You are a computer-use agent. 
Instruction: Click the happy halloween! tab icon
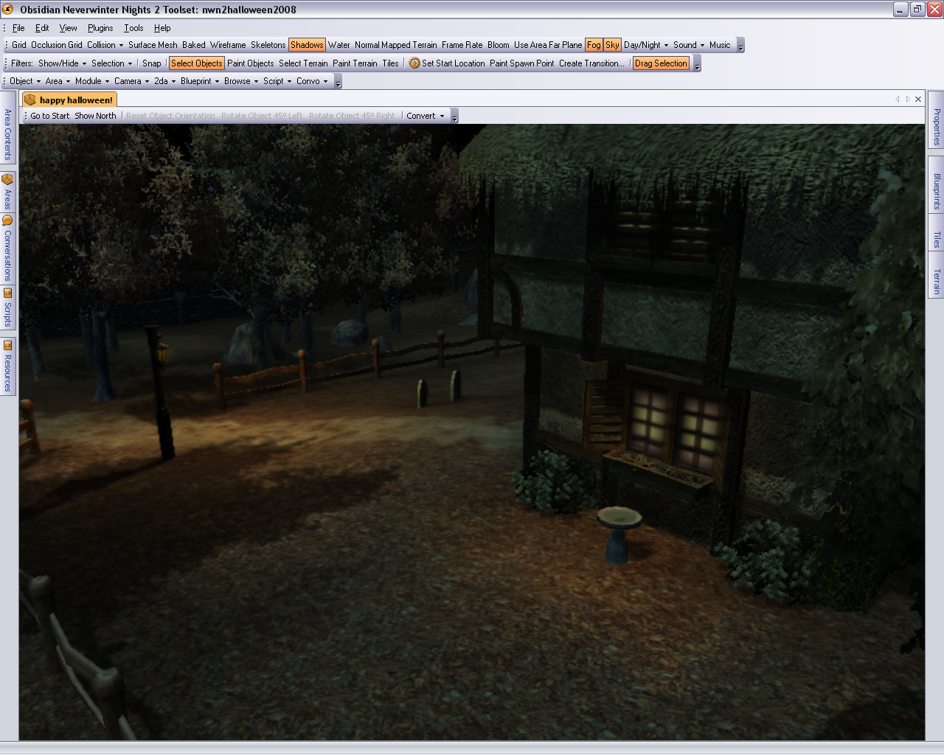point(30,100)
